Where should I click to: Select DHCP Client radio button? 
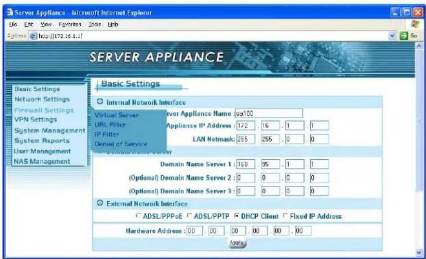[236, 216]
